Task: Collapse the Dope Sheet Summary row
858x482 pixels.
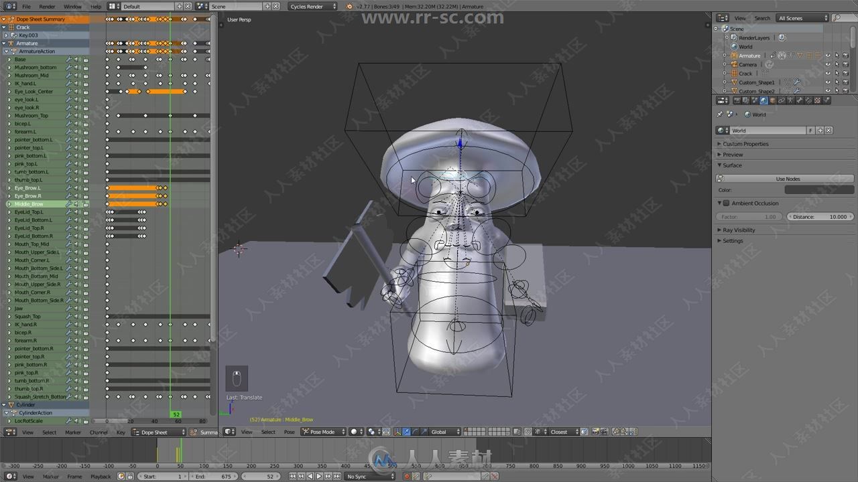Action: pos(3,19)
